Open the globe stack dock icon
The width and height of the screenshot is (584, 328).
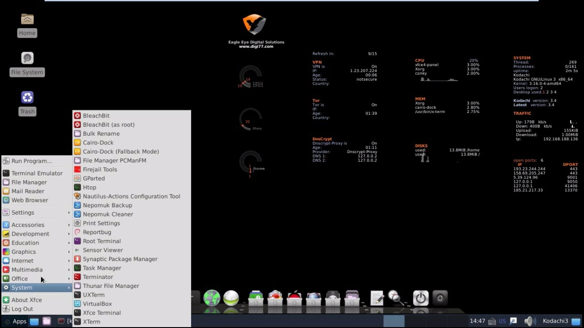coord(313,298)
